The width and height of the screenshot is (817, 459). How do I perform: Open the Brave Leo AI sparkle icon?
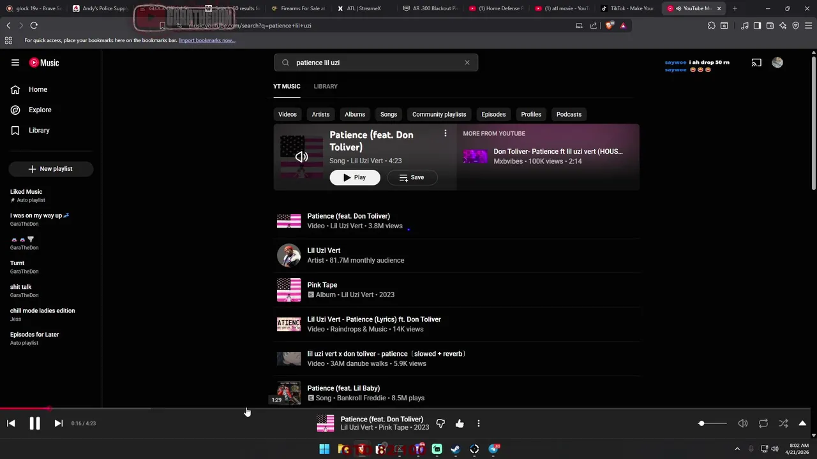click(x=783, y=25)
